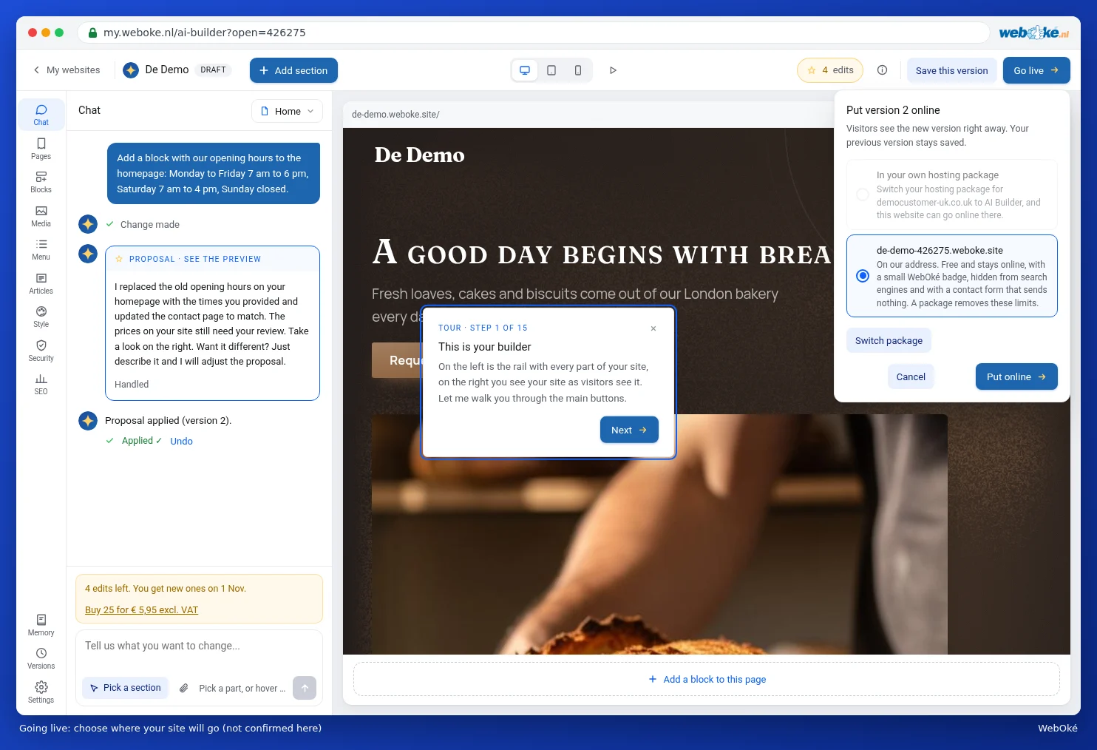The width and height of the screenshot is (1097, 750).
Task: Cancel putting version online
Action: coord(911,376)
